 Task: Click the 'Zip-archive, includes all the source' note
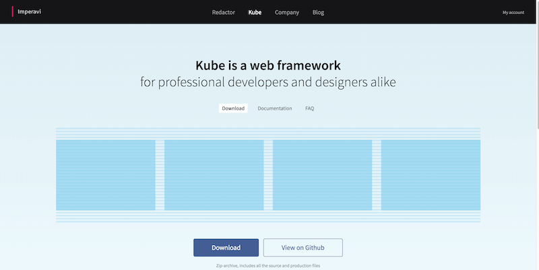[x=268, y=265]
